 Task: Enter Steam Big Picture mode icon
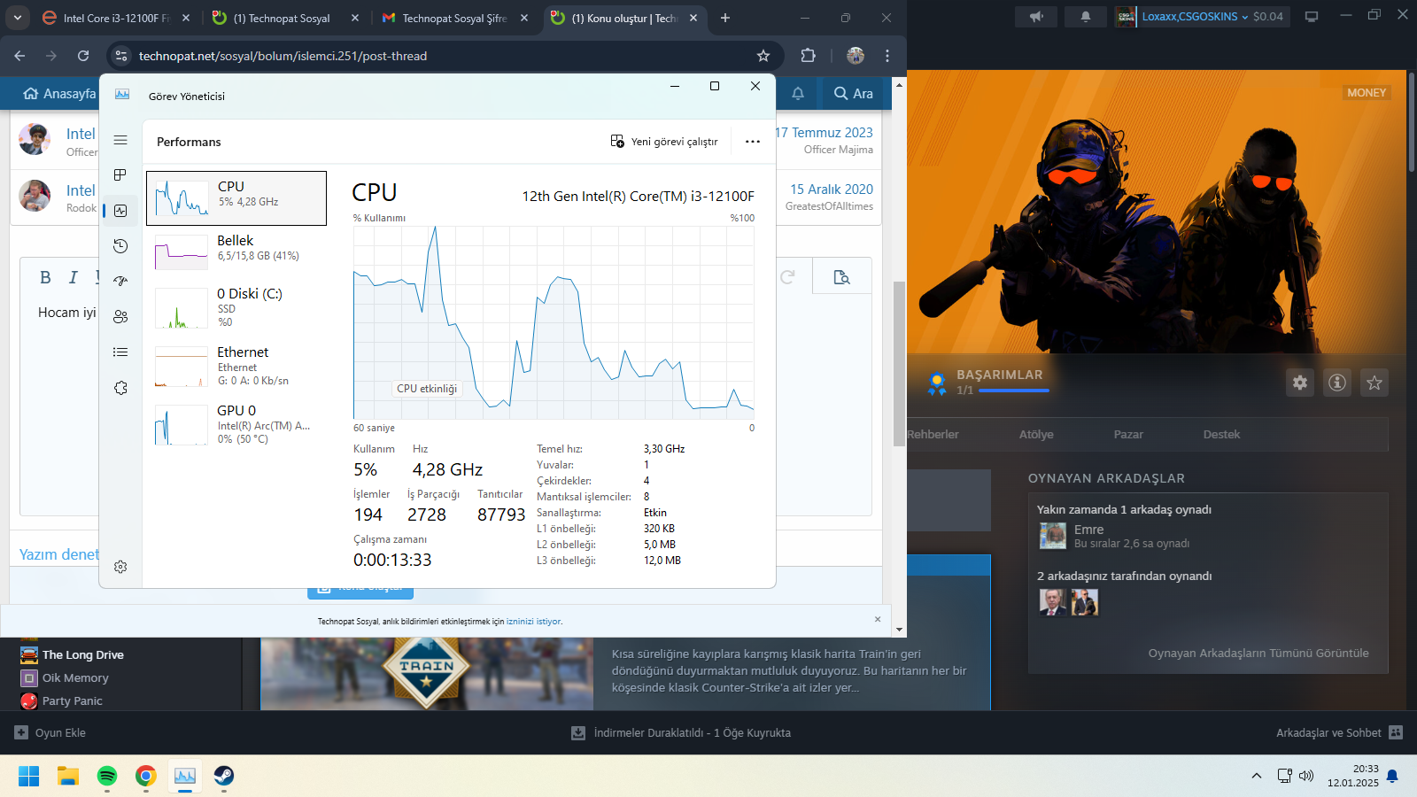(1312, 16)
